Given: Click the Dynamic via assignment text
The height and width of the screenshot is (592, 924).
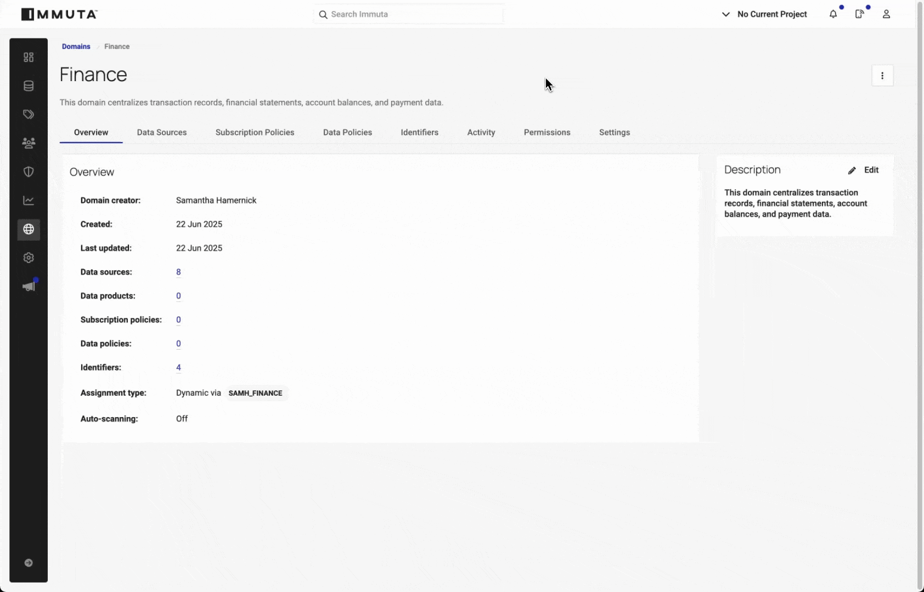Looking at the screenshot, I should [199, 393].
